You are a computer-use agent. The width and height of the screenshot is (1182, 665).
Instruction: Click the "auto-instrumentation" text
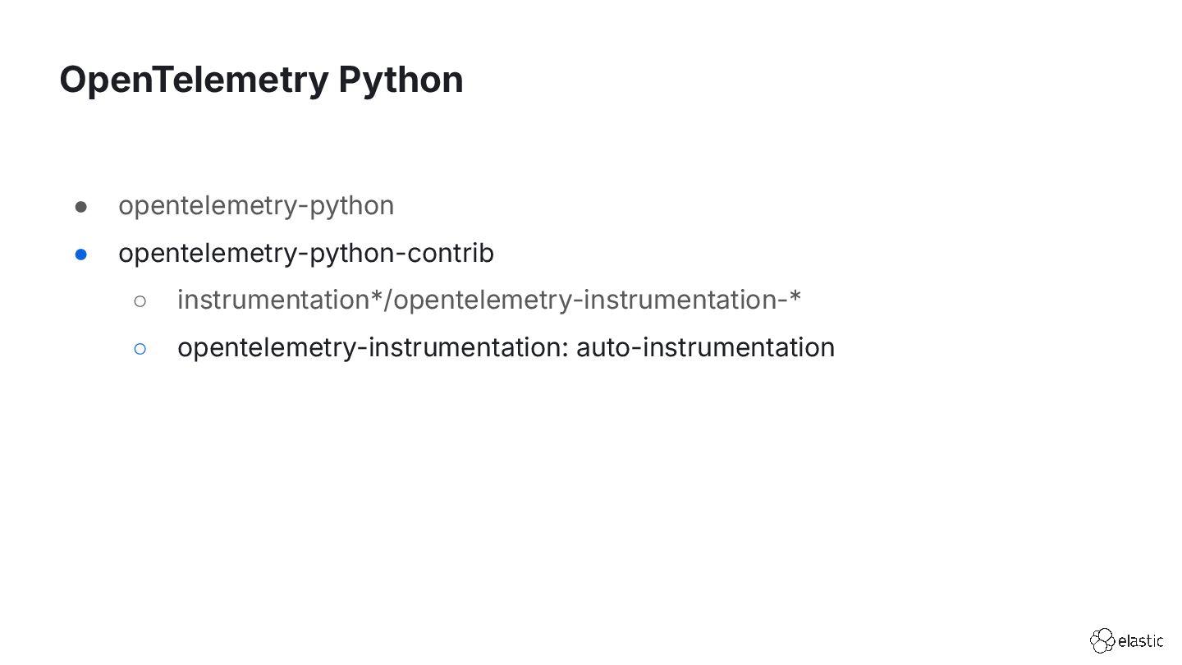click(x=705, y=346)
